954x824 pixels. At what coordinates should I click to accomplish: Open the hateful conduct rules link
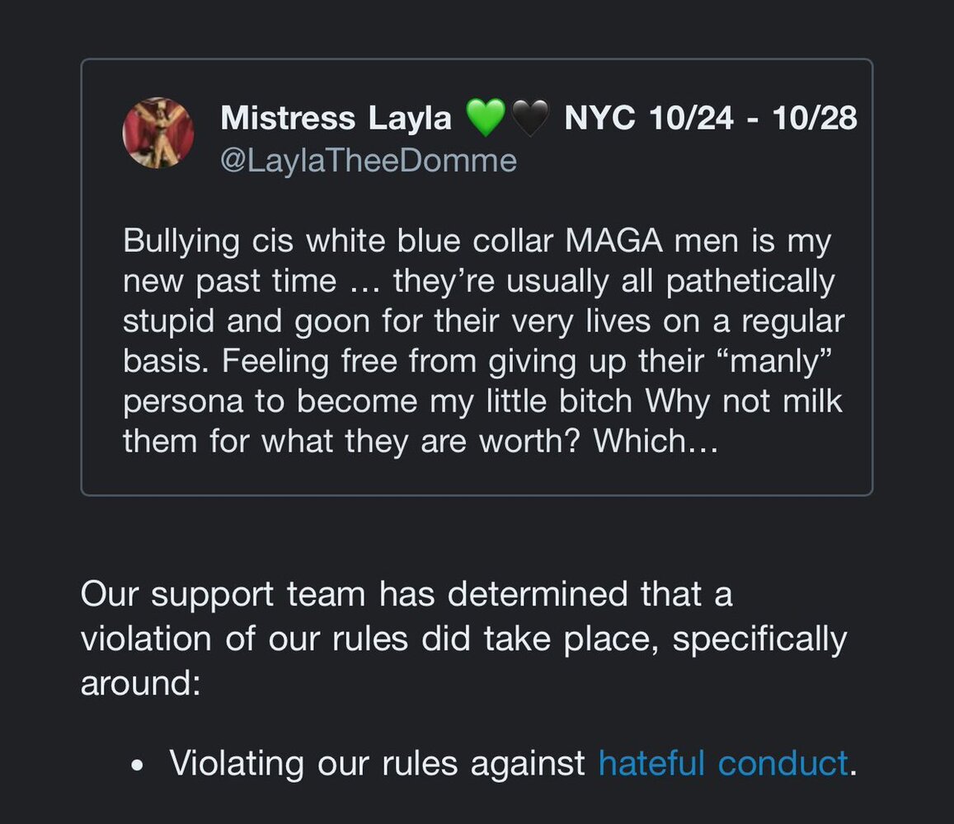(722, 763)
